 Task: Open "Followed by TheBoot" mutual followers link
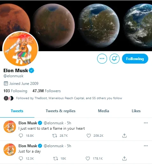pos(69,98)
